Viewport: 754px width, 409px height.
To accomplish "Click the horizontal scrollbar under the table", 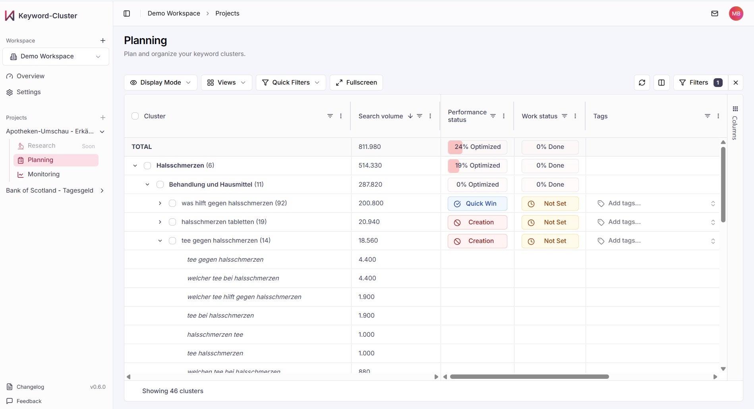I will [529, 376].
